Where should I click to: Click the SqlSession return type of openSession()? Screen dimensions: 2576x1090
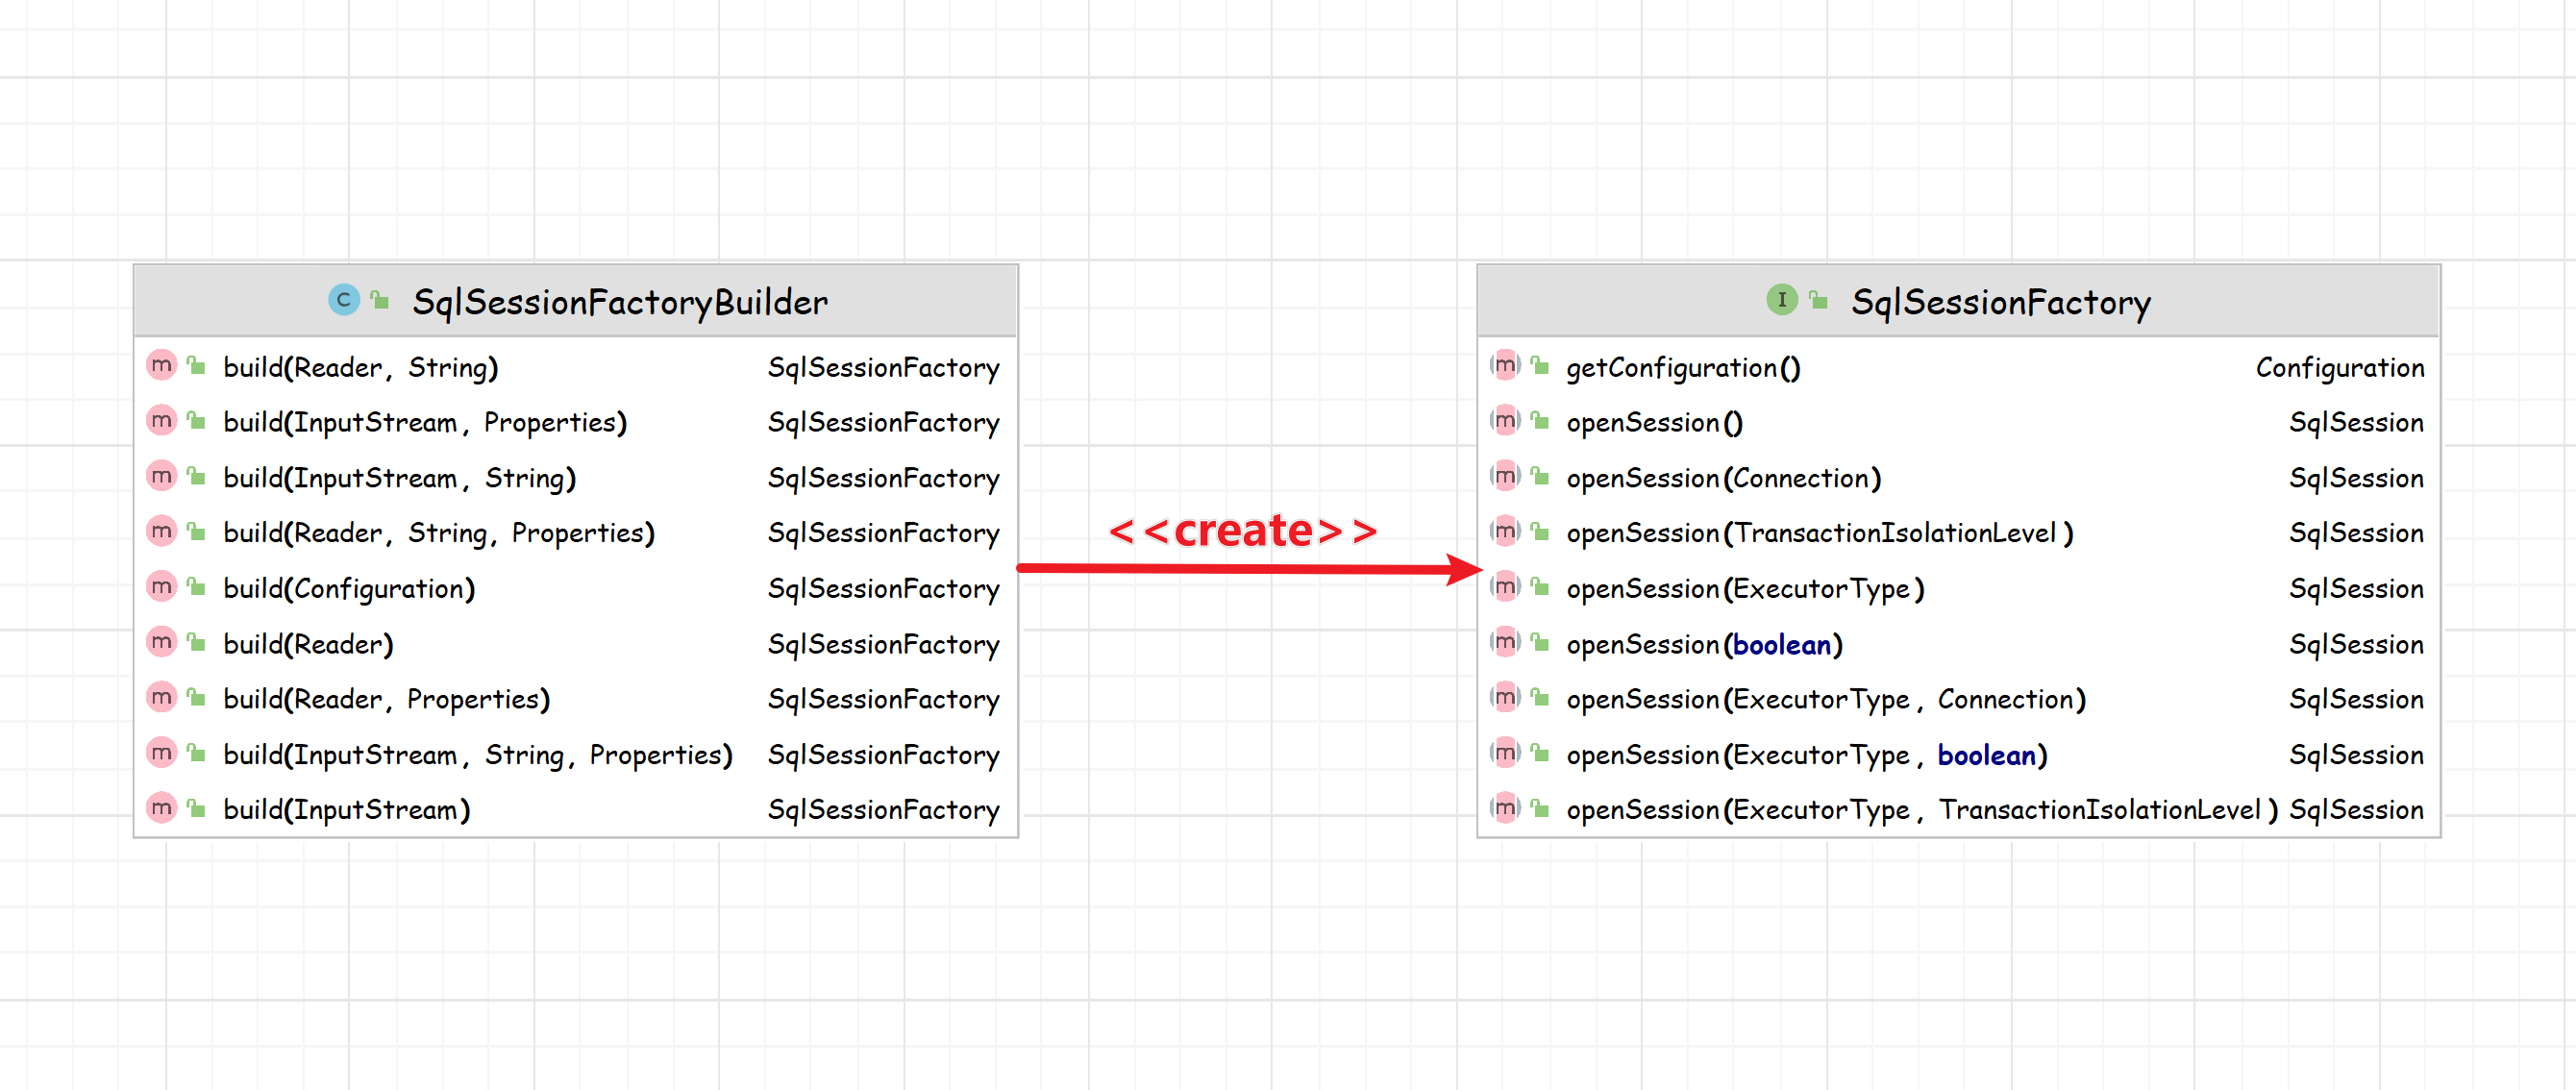pyautogui.click(x=2355, y=423)
